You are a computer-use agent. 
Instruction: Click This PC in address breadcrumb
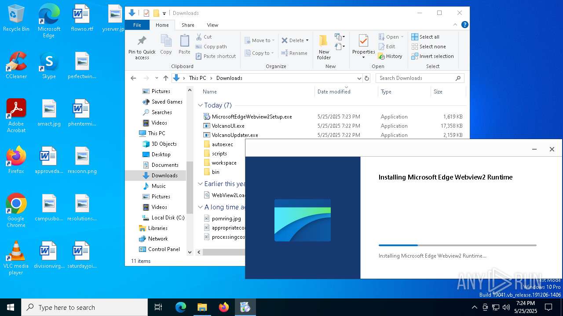tap(197, 78)
